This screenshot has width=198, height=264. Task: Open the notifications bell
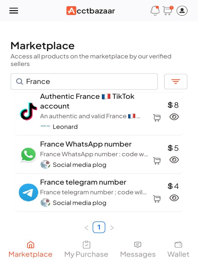pyautogui.click(x=155, y=11)
